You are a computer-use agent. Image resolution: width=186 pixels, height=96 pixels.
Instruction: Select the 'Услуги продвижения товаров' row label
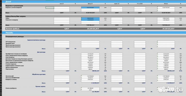tap(14, 62)
